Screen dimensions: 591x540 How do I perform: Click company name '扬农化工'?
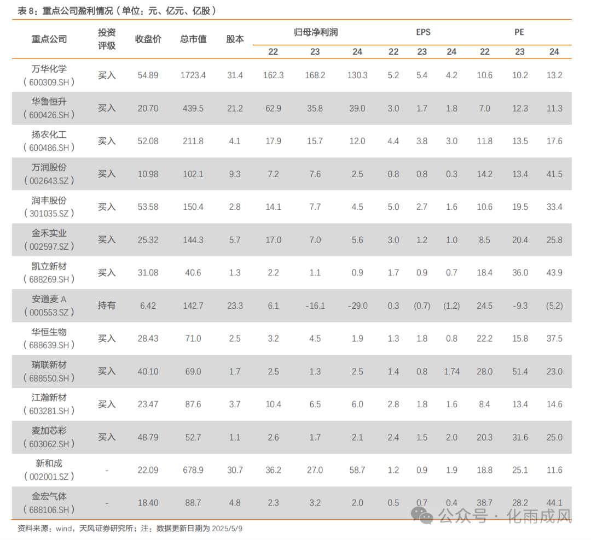[49, 135]
